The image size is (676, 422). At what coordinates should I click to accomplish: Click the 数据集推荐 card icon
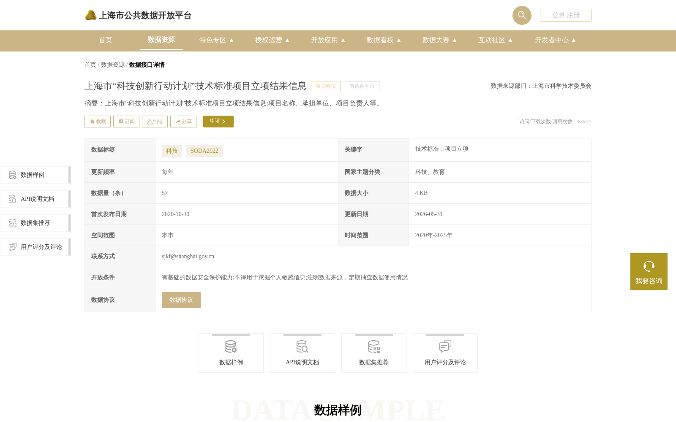click(x=374, y=347)
